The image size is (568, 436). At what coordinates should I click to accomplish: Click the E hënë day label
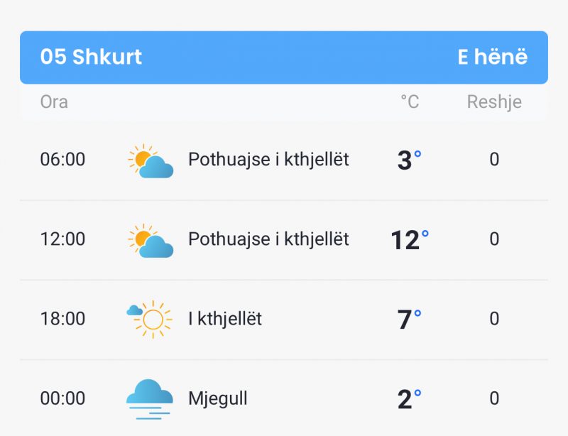pyautogui.click(x=492, y=57)
